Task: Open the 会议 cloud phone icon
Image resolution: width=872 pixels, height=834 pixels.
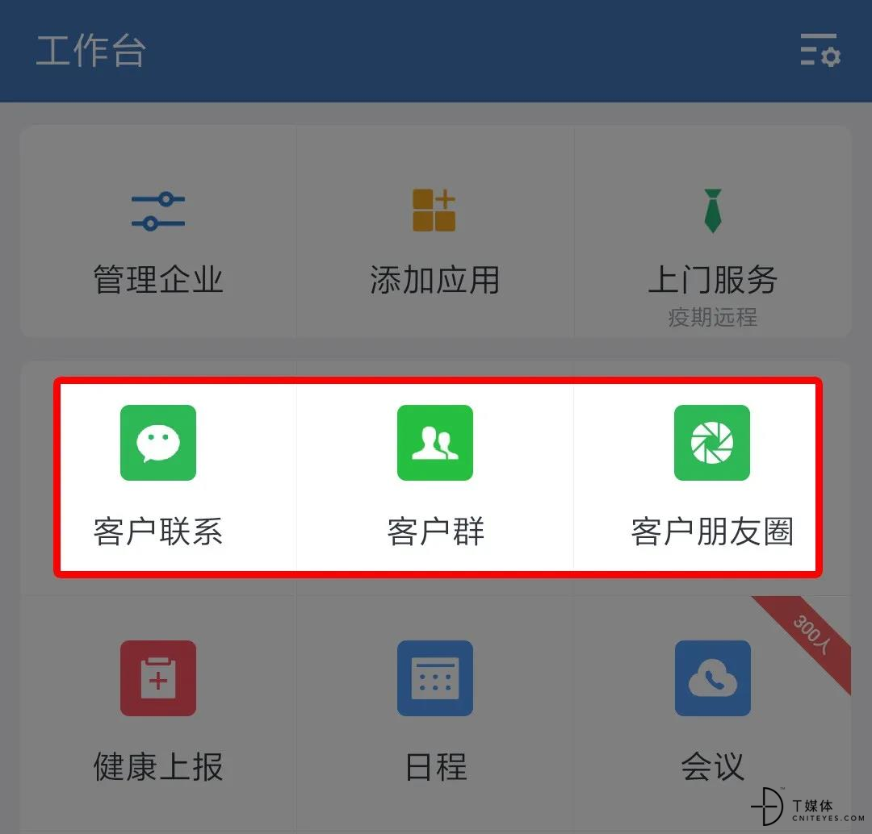Action: (x=712, y=678)
